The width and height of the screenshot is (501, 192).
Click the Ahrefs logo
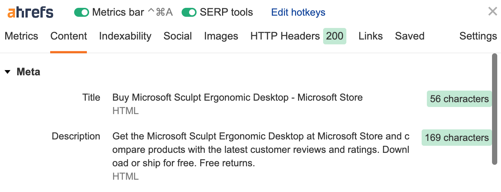point(30,12)
